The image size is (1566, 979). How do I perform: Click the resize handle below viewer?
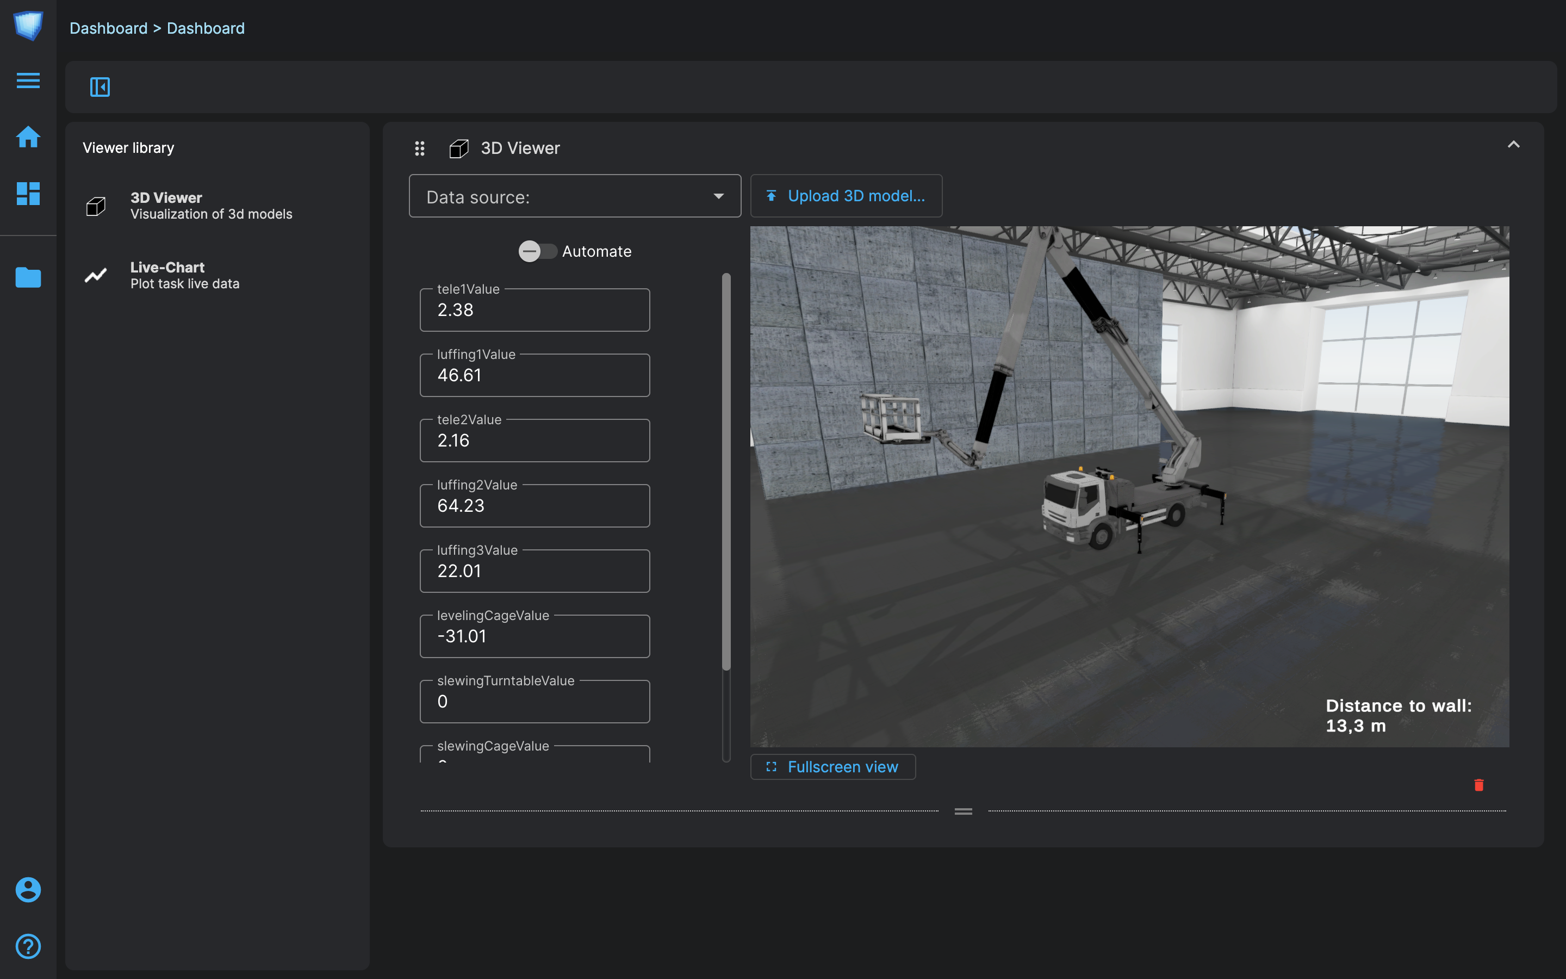pyautogui.click(x=963, y=810)
